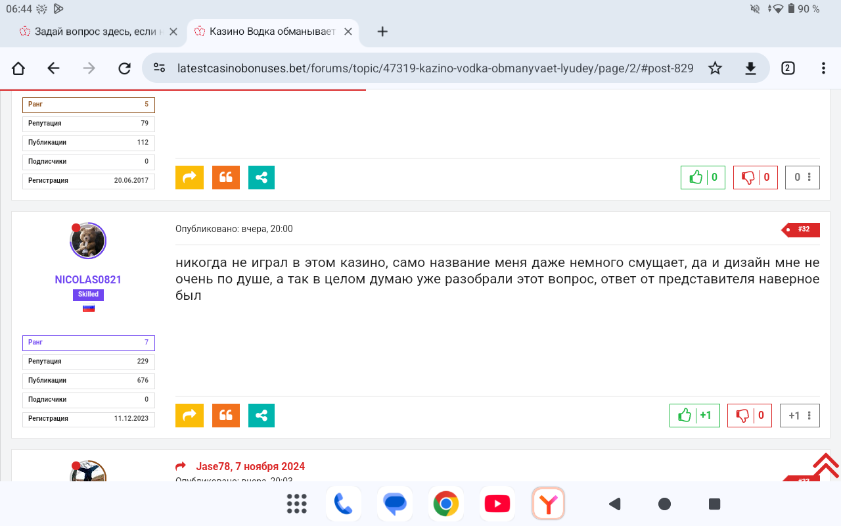Follow the quoted Jase78, 7 ноября 2024 link
Screen dimensions: 841x526
[250, 467]
